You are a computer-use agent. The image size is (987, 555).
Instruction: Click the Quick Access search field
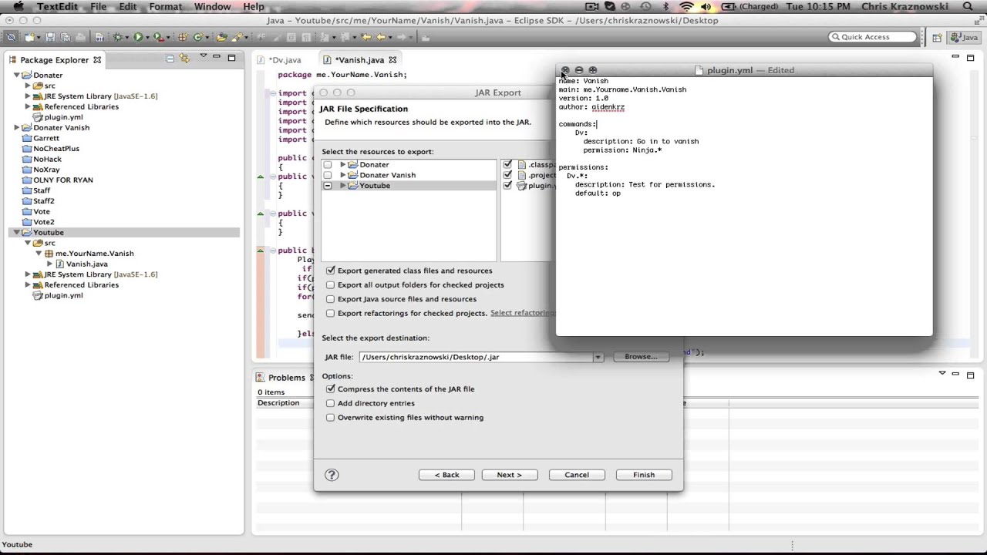pyautogui.click(x=873, y=37)
